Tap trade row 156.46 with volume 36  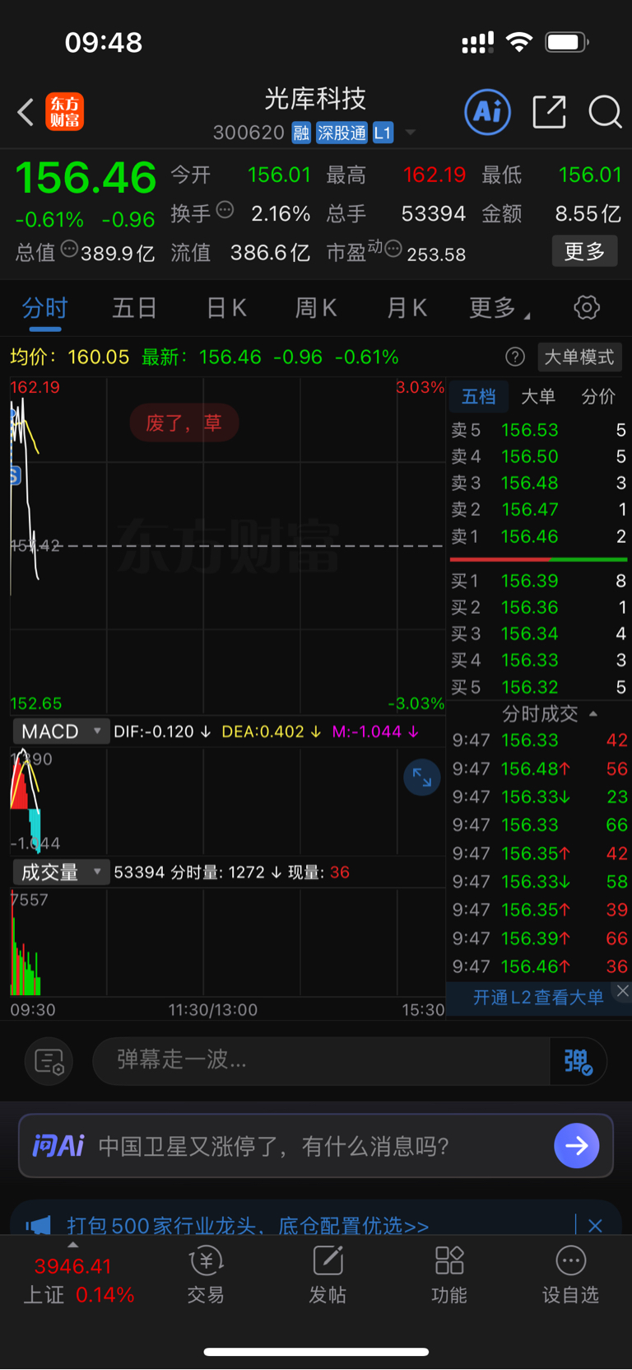point(539,966)
